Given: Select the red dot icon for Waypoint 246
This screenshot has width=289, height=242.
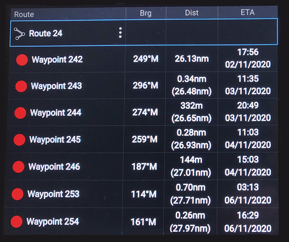Looking at the screenshot, I should click(18, 167).
